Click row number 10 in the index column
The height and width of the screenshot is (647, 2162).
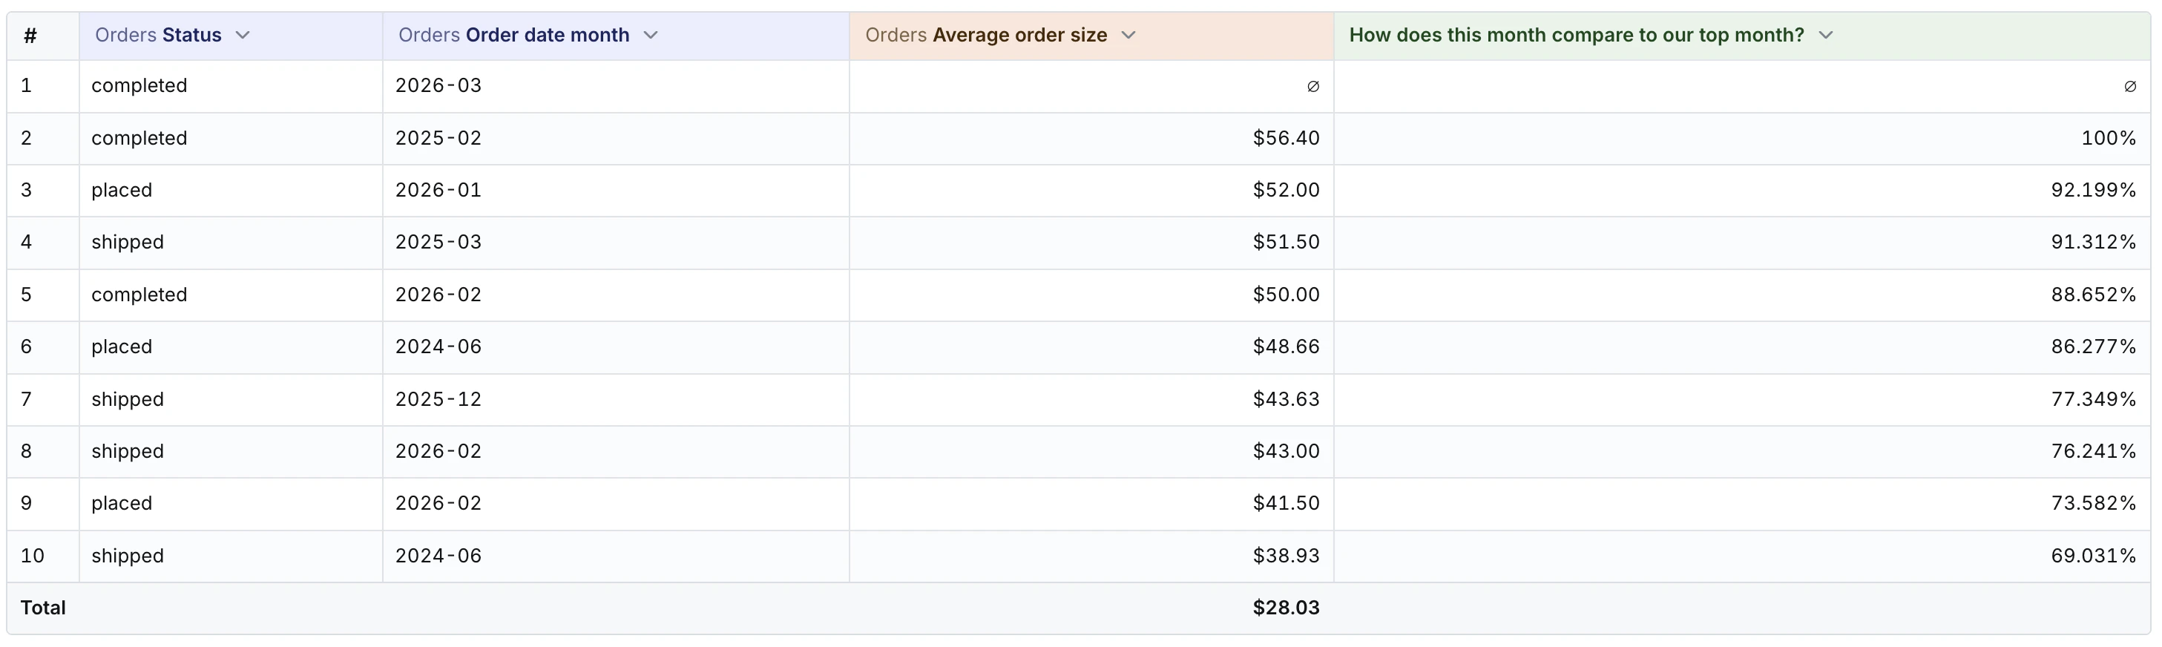click(x=43, y=556)
